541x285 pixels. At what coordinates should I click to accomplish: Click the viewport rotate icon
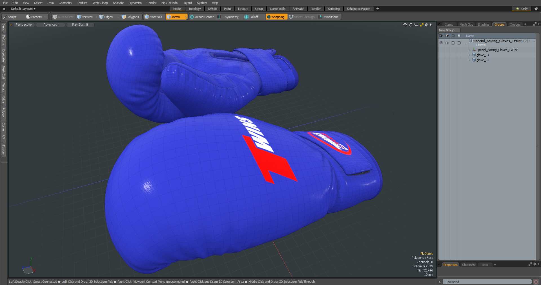pyautogui.click(x=411, y=25)
